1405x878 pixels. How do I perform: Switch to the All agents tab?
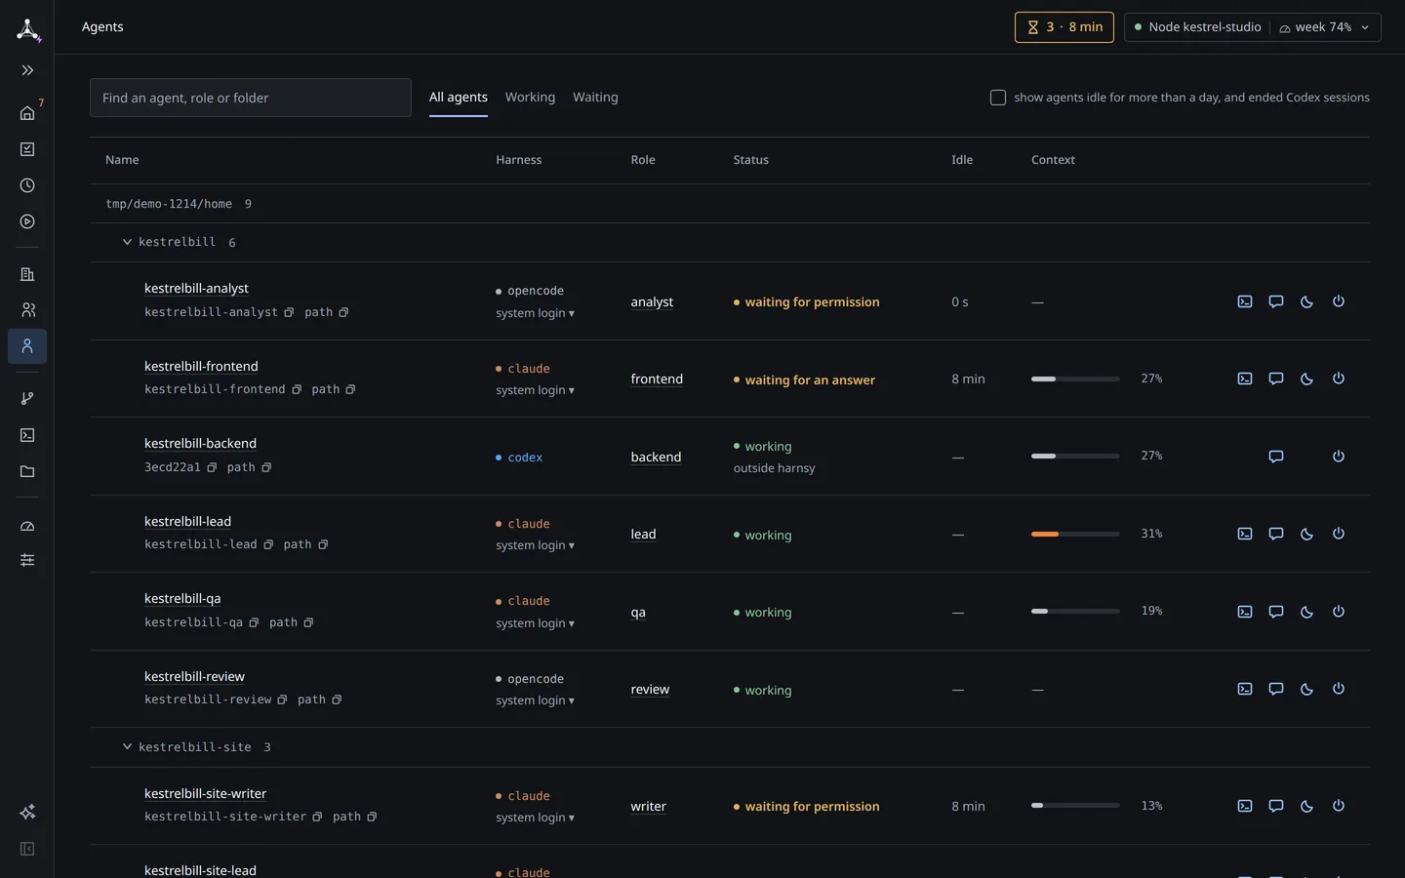click(x=459, y=98)
